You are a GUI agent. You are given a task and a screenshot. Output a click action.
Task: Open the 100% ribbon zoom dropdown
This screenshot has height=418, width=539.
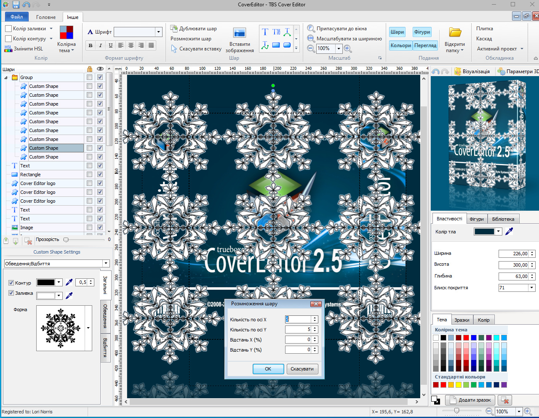[339, 48]
